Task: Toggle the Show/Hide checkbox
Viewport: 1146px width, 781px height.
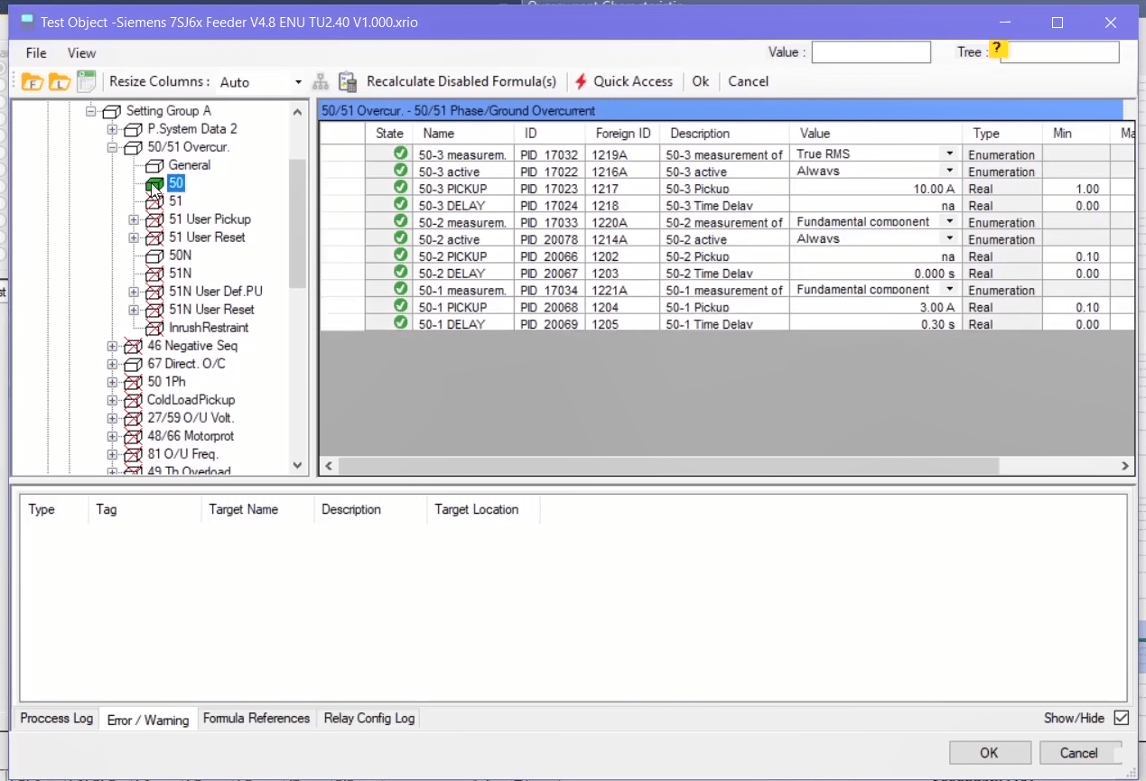Action: click(x=1121, y=718)
